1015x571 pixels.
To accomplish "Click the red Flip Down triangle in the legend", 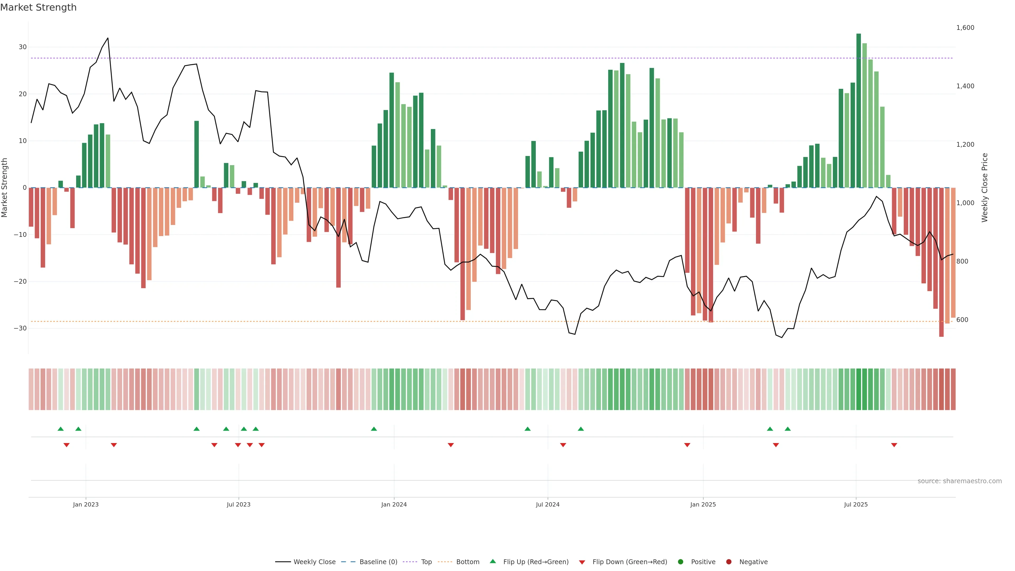I will pos(582,562).
